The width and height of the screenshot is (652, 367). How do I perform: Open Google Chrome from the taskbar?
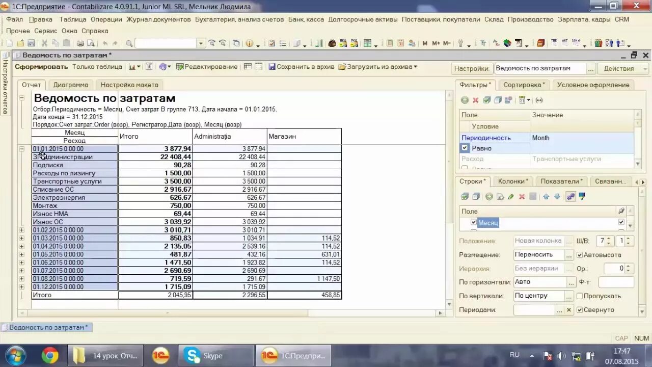coord(50,356)
